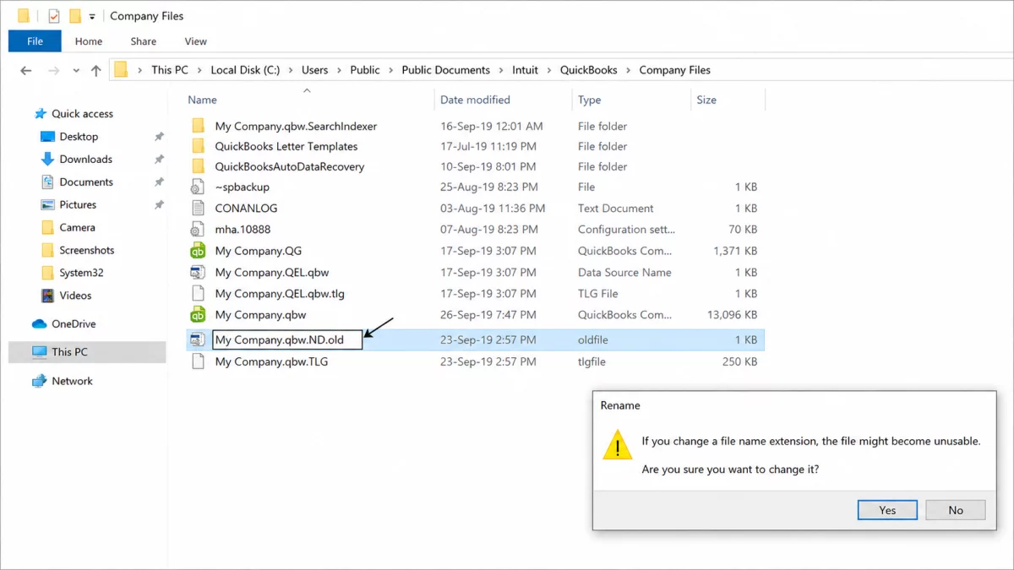Select the mha.10888 configuration file icon
1014x570 pixels.
198,229
